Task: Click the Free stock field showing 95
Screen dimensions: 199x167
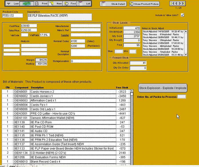Action: coord(132,45)
